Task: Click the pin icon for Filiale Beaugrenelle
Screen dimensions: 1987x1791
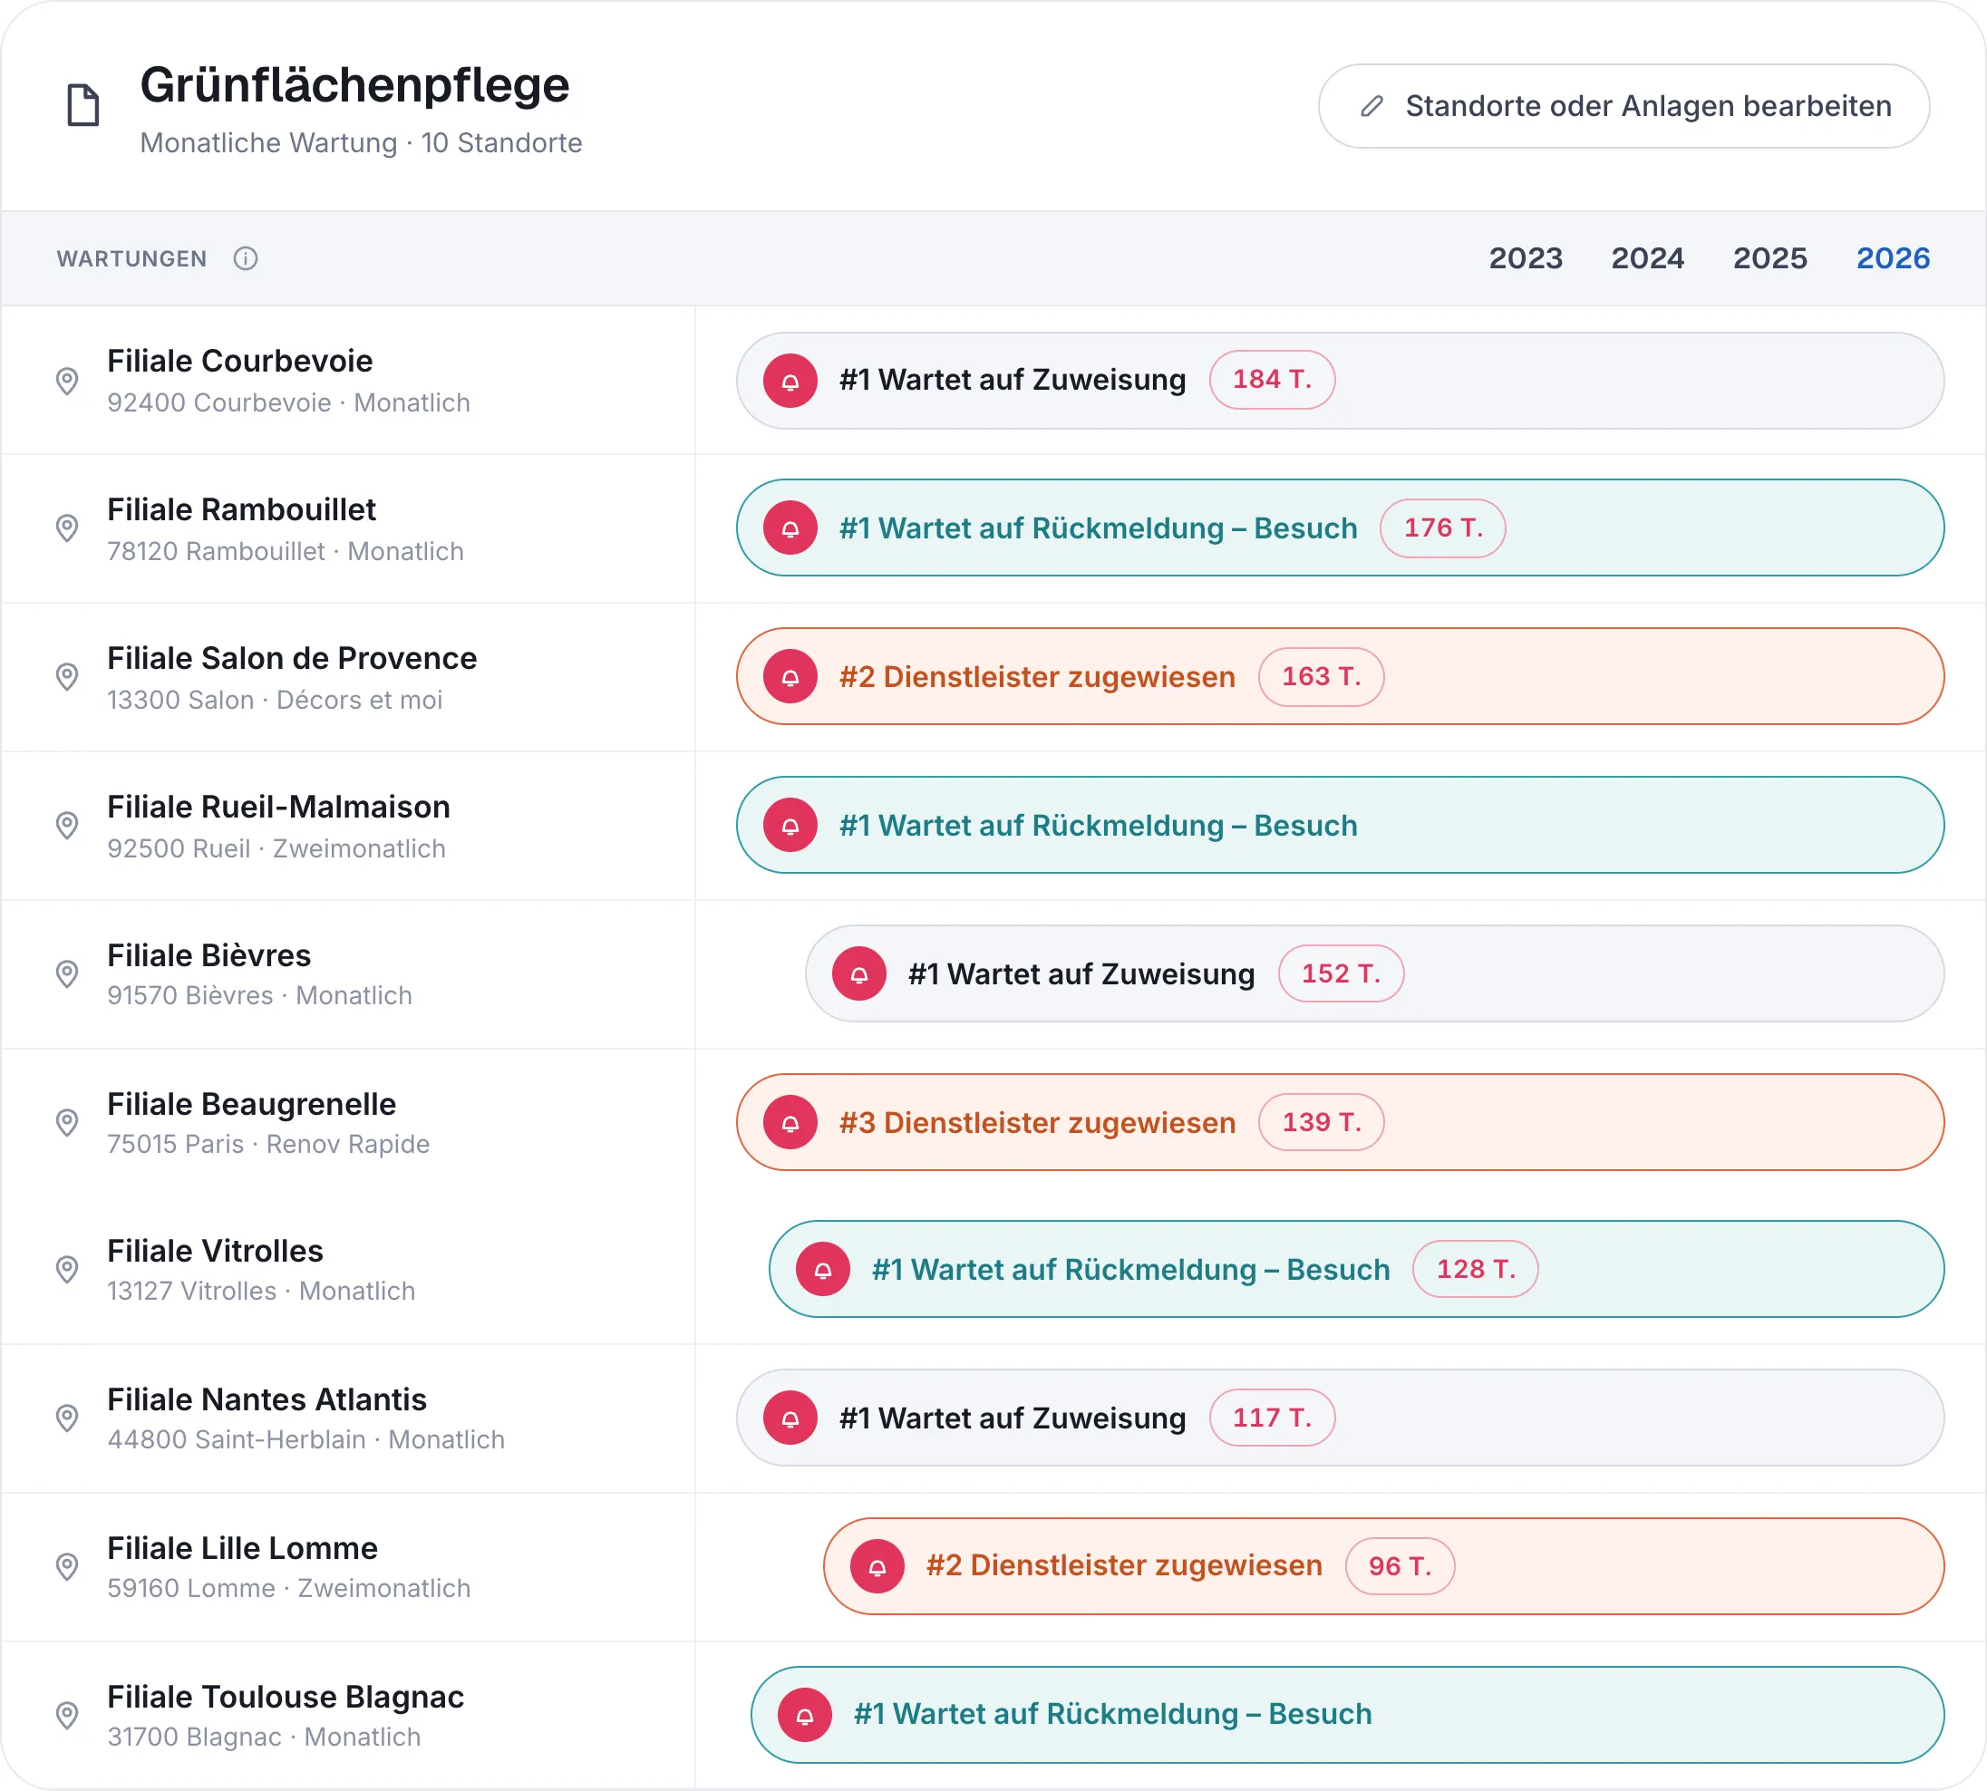Action: click(x=67, y=1124)
